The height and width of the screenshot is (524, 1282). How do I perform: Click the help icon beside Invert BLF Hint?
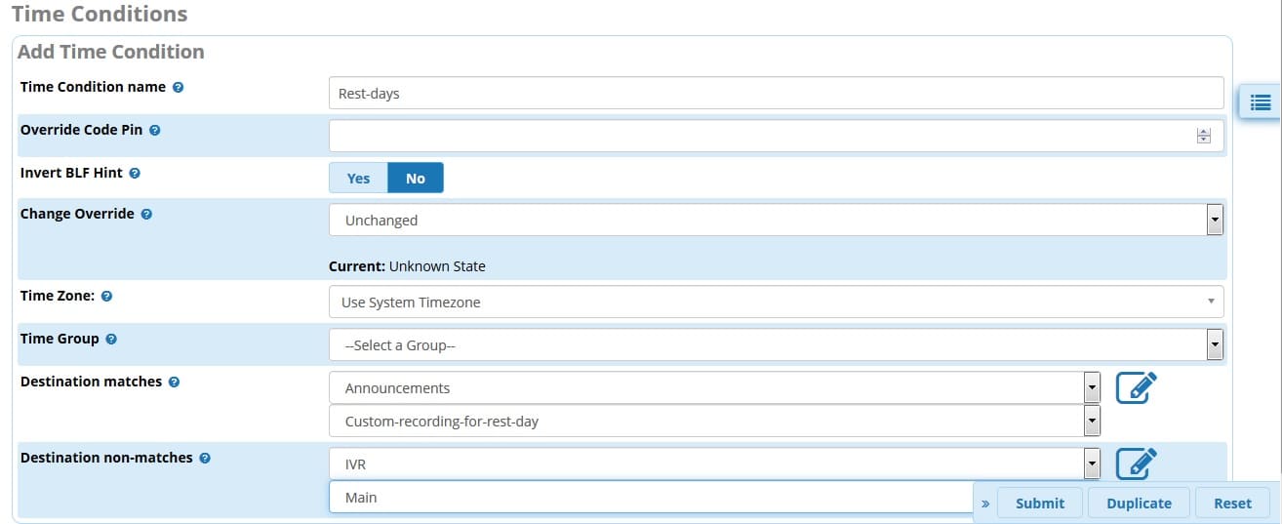[135, 173]
